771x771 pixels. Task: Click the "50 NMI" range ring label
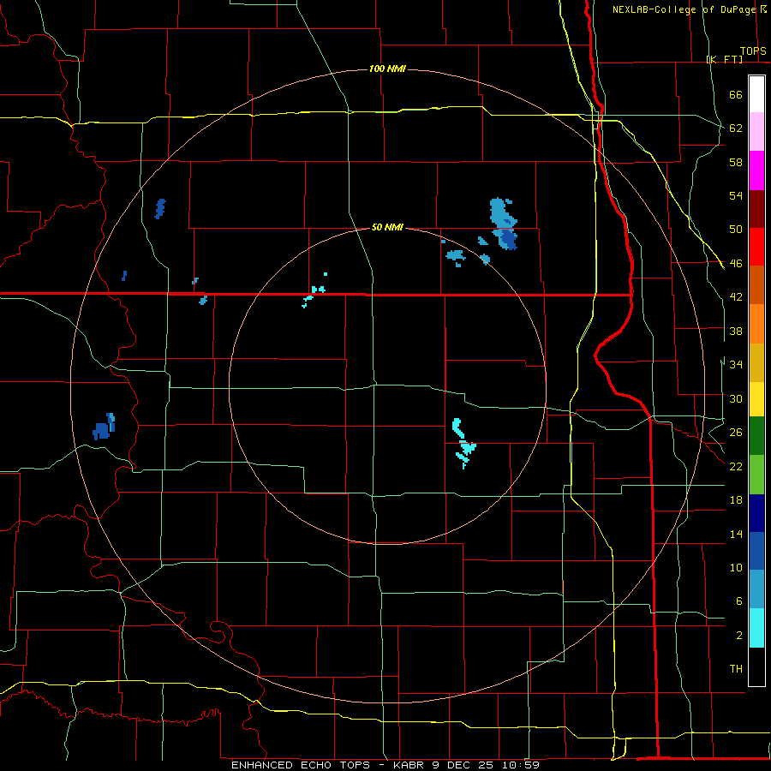point(387,227)
